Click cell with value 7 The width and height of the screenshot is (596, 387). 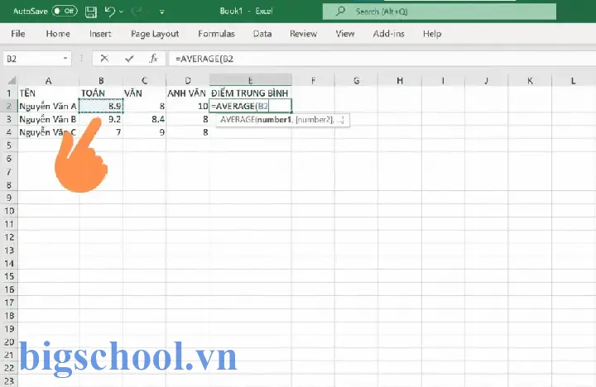[101, 132]
